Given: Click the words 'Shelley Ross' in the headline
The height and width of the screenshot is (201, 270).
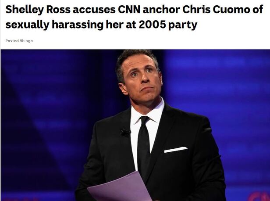Looking at the screenshot, I should point(38,10).
